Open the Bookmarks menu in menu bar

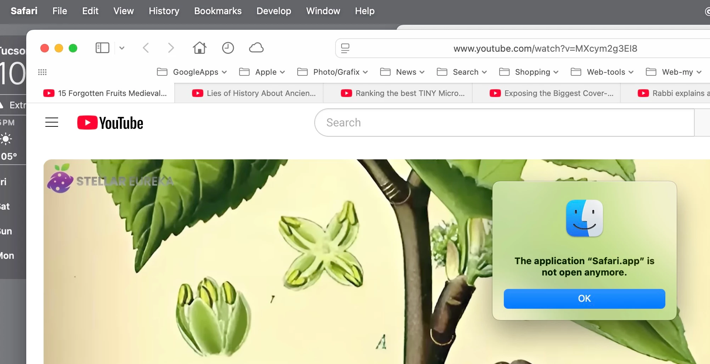pos(218,11)
